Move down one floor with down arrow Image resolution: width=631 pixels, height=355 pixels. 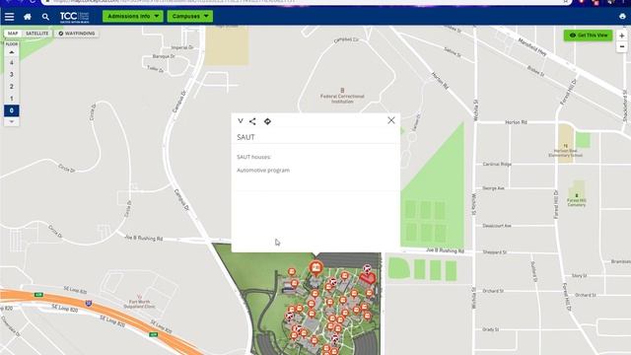coord(11,121)
